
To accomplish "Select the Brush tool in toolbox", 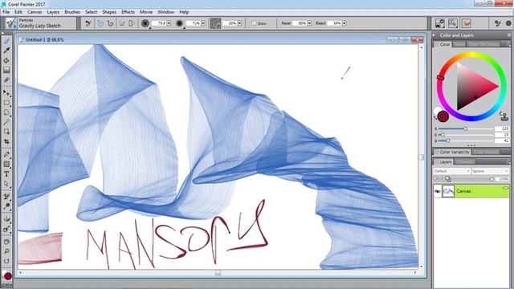I will click(x=6, y=41).
